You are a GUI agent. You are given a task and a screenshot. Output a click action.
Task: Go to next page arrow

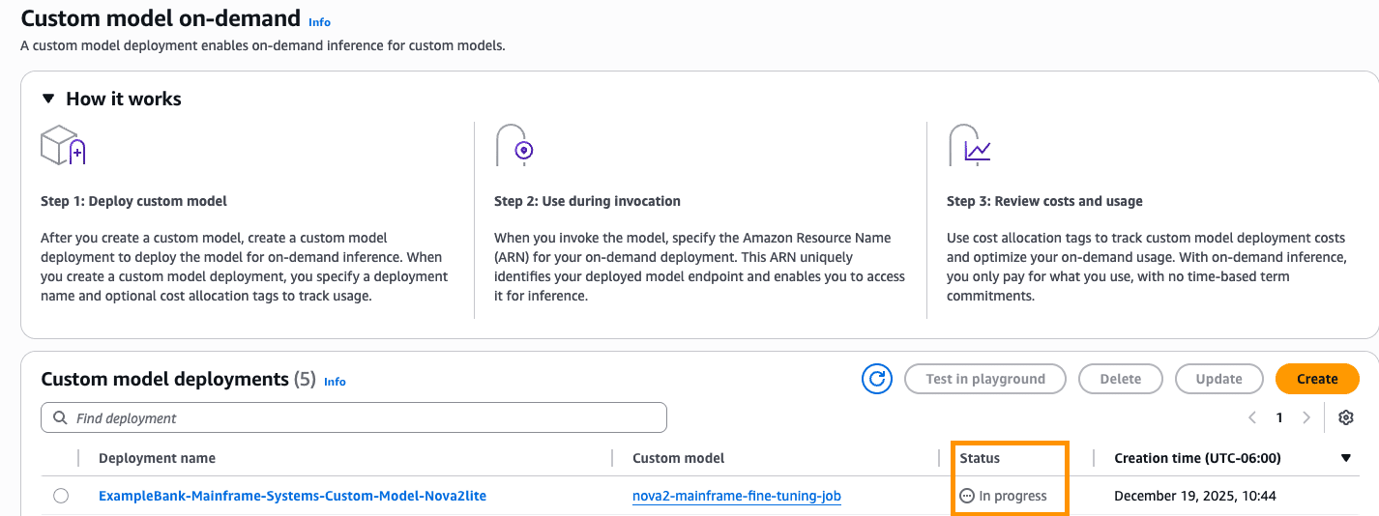[x=1306, y=417]
